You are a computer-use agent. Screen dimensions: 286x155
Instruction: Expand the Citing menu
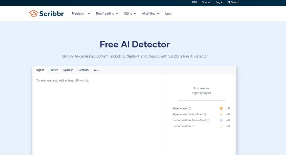(x=130, y=13)
